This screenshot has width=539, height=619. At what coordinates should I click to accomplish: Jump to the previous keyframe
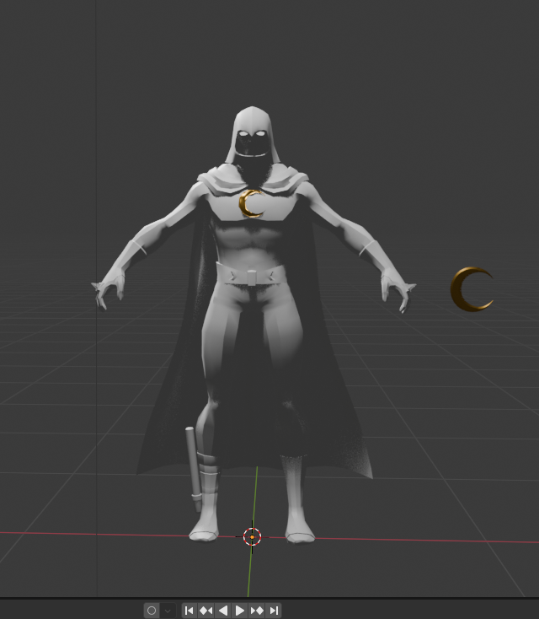tap(206, 611)
